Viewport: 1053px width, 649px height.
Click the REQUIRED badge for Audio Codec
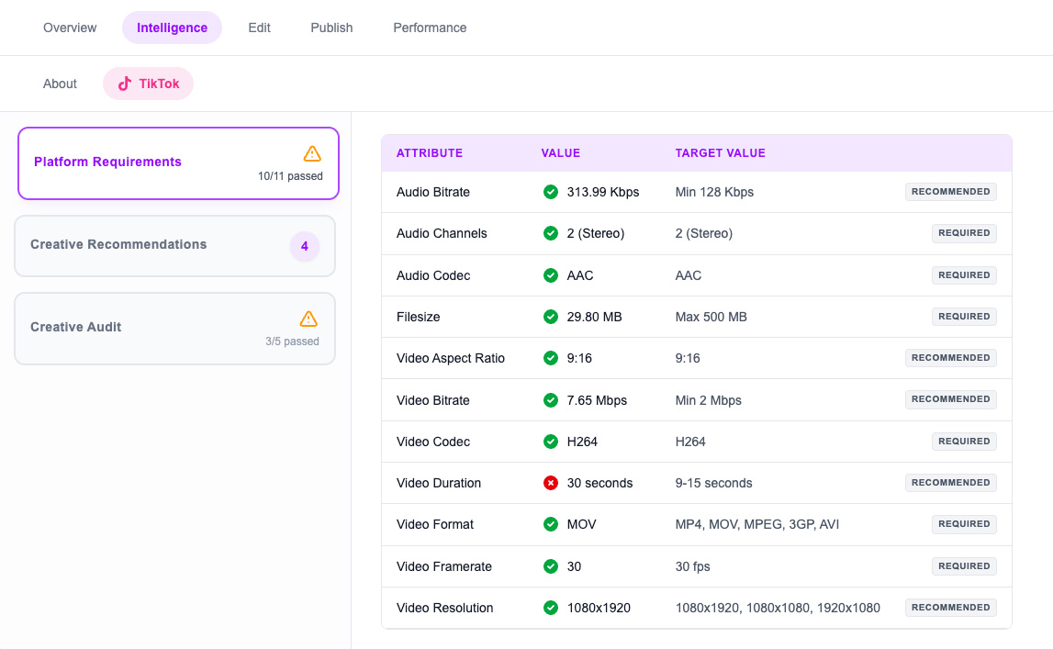[964, 275]
